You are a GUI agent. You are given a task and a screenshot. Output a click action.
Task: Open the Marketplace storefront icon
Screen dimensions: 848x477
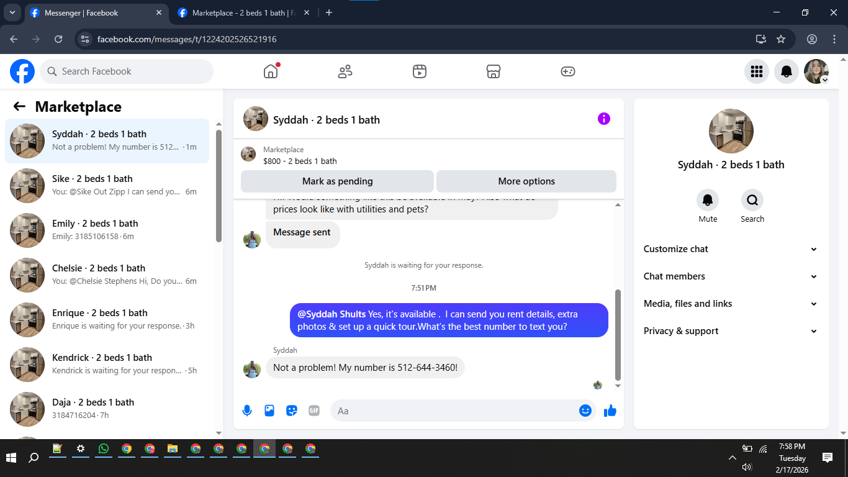[494, 71]
